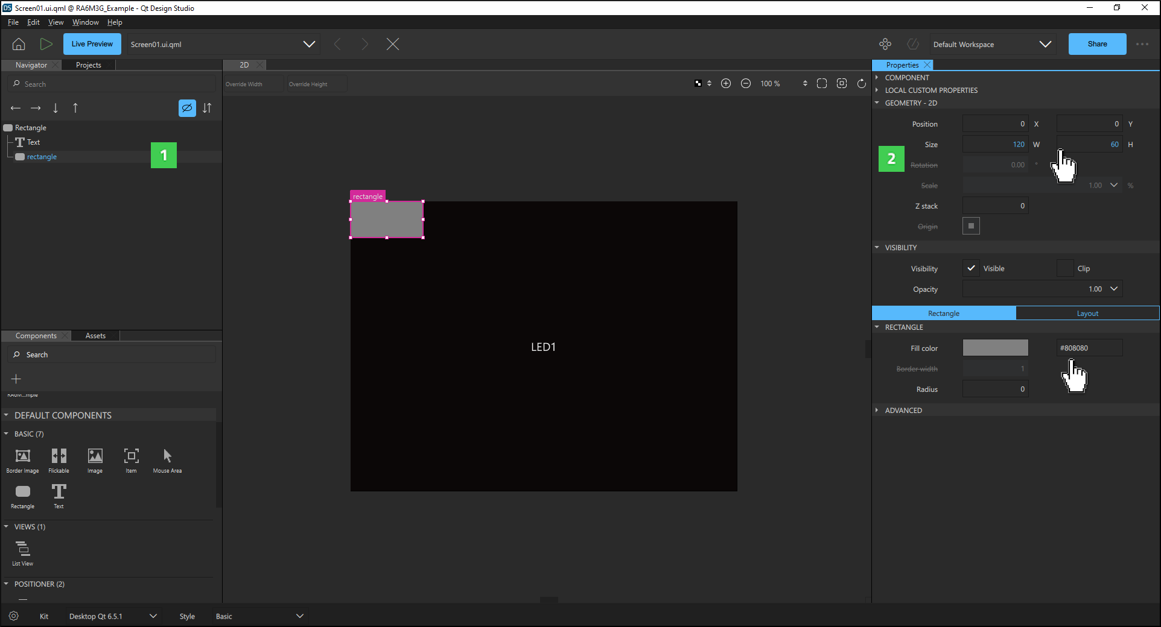Open the Fill color swatch

[995, 348]
